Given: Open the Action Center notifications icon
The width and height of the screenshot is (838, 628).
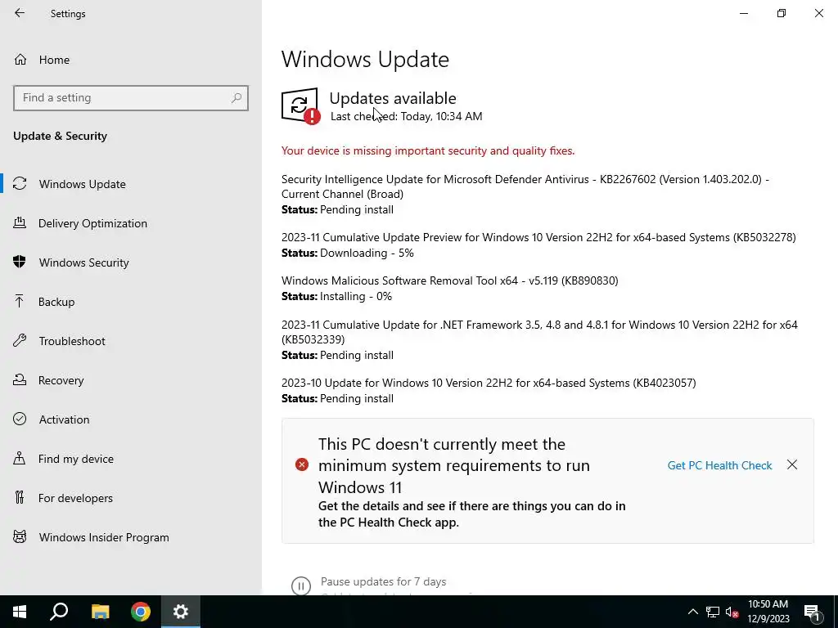Looking at the screenshot, I should 812,612.
